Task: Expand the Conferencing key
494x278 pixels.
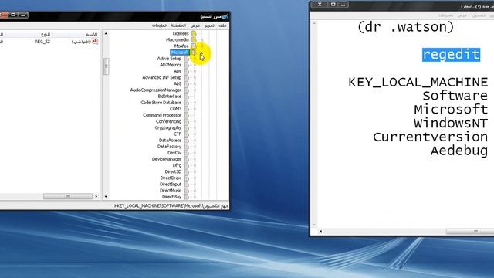Action: tap(195, 122)
